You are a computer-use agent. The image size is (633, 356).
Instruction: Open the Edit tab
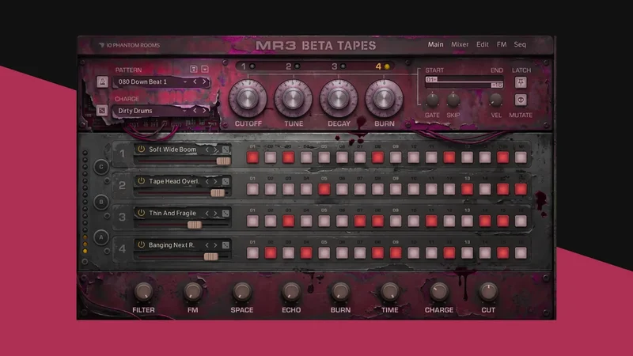[x=483, y=44]
